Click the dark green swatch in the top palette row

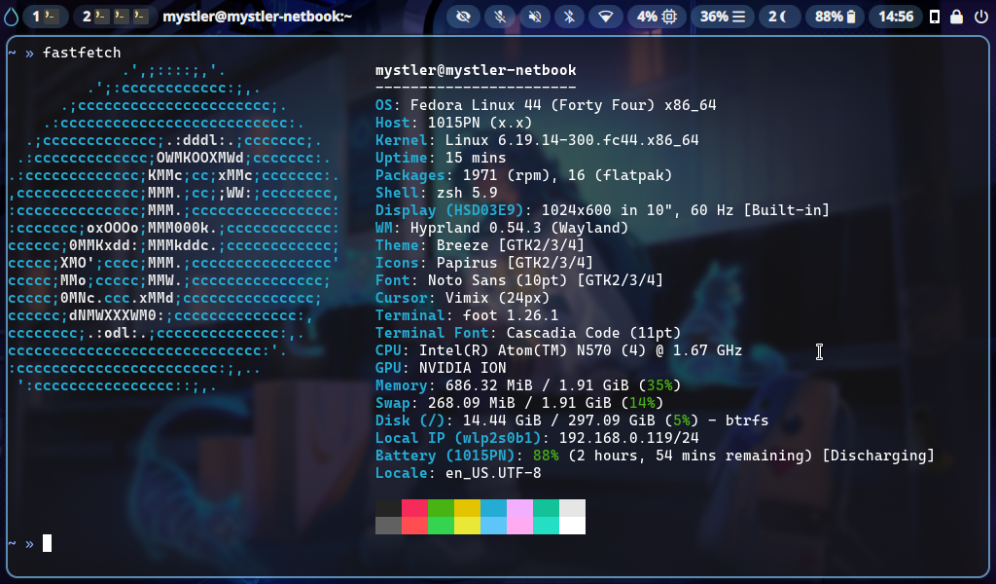(441, 508)
